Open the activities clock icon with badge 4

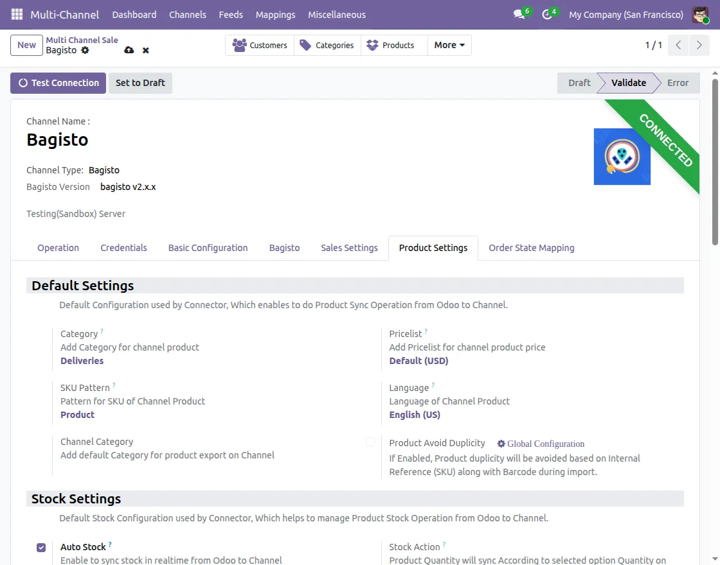pos(546,14)
